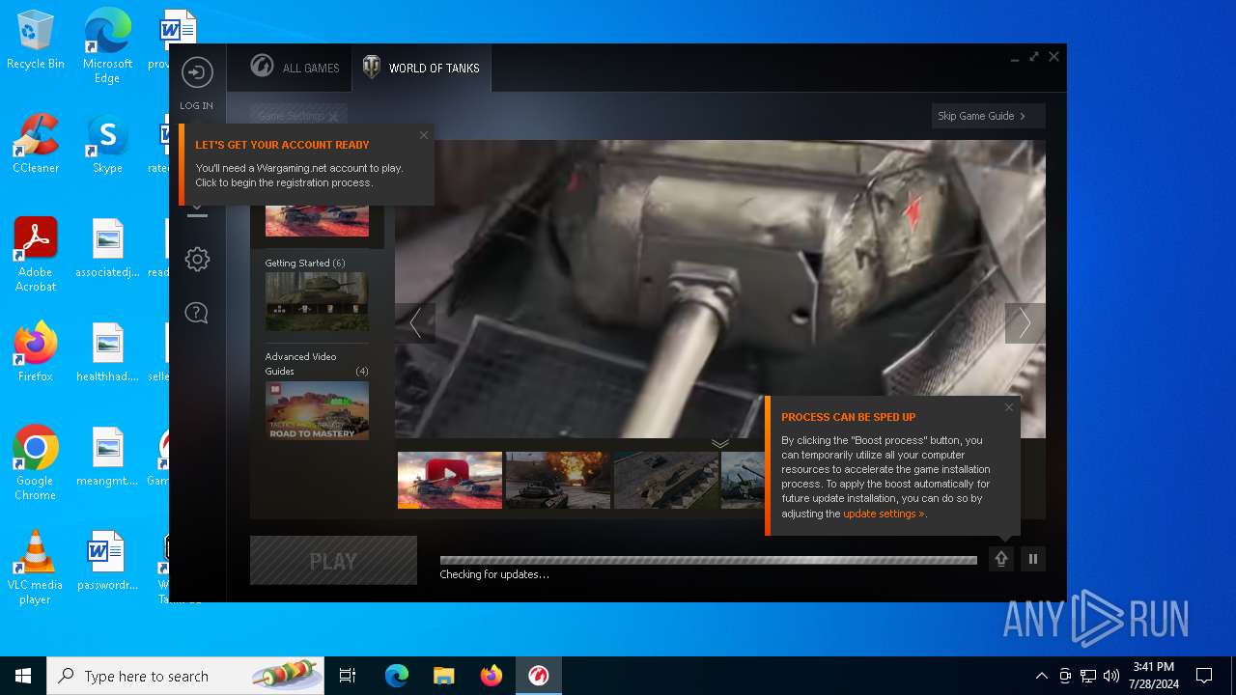1236x695 pixels.
Task: Select the Recycle Bin desktop icon
Action: pyautogui.click(x=36, y=41)
